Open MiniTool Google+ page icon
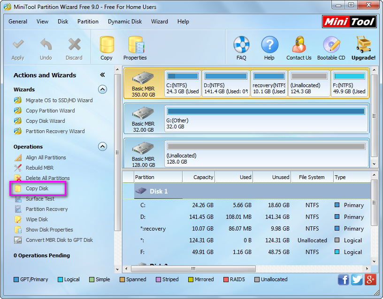The height and width of the screenshot is (299, 383). [370, 279]
